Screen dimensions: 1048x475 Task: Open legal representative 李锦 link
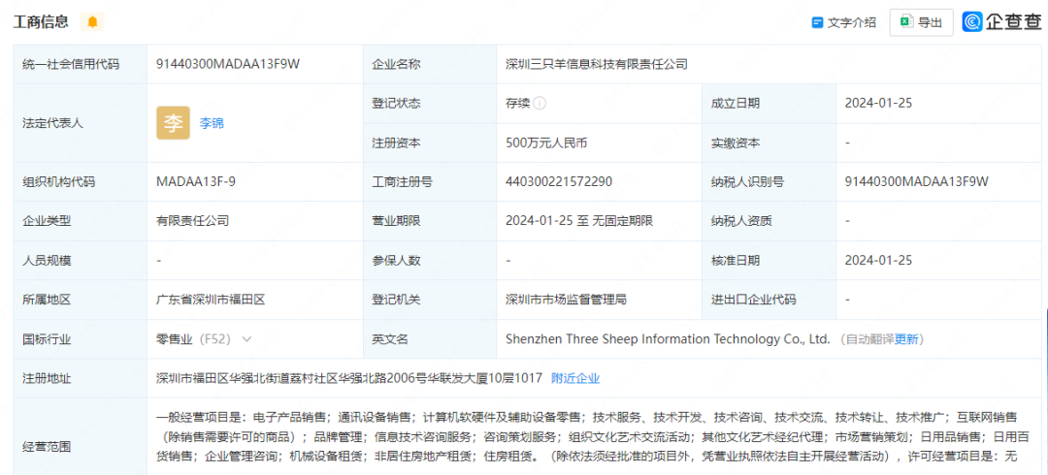pyautogui.click(x=212, y=123)
